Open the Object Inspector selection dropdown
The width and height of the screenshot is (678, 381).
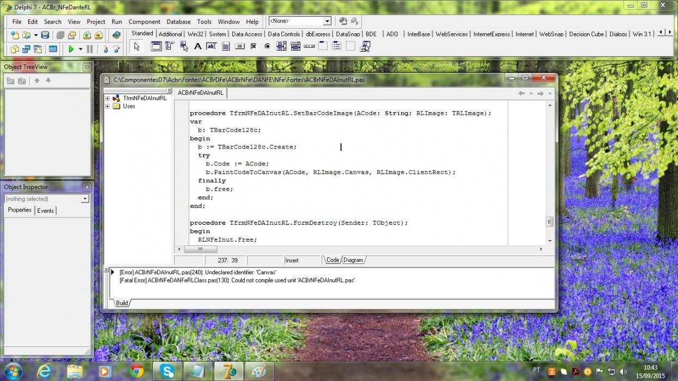tap(85, 199)
